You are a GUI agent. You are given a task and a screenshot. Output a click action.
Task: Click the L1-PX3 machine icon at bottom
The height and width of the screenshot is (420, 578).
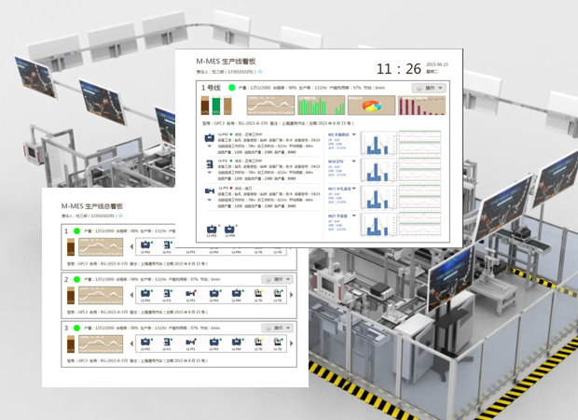point(213,226)
